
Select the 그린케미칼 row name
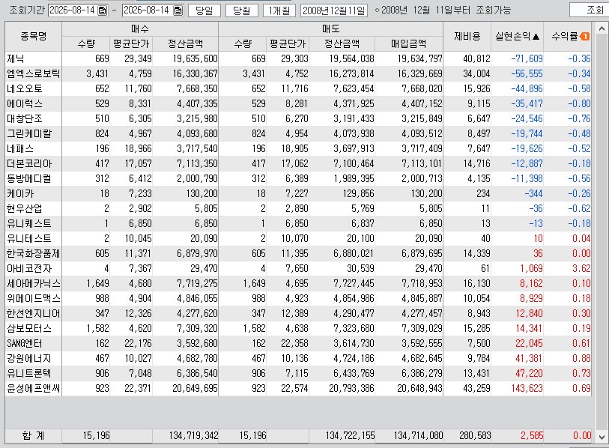click(x=29, y=133)
